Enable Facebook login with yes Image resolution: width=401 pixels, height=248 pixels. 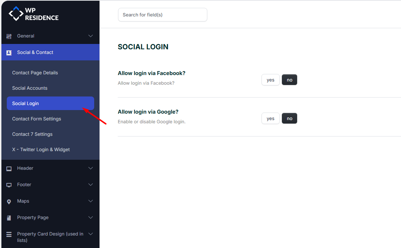pyautogui.click(x=270, y=80)
